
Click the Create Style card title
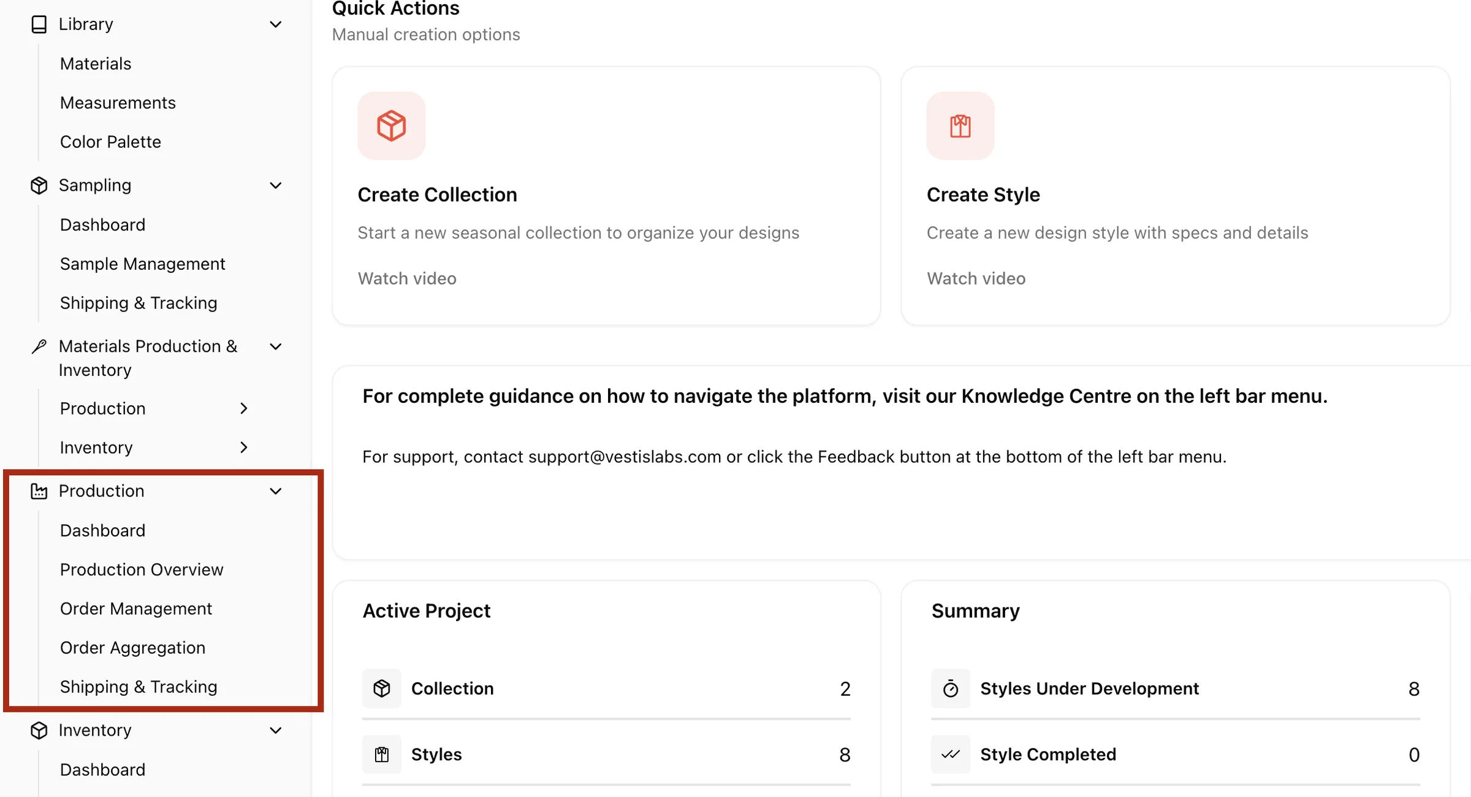[983, 194]
